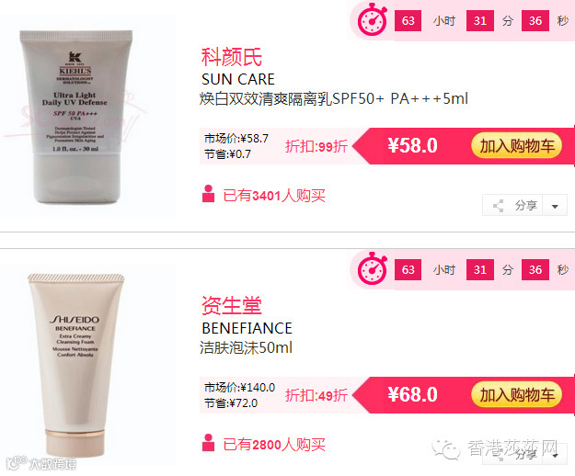The height and width of the screenshot is (476, 575).
Task: Open the 资生堂 brand link
Action: click(232, 305)
